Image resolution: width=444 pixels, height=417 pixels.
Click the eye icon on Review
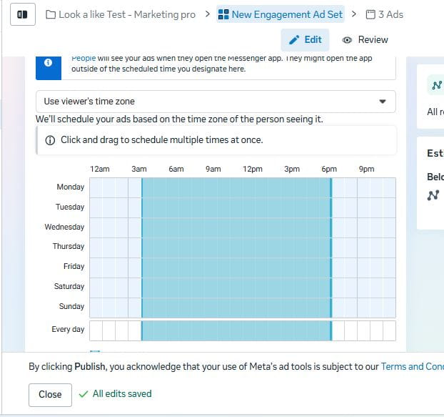coord(347,40)
